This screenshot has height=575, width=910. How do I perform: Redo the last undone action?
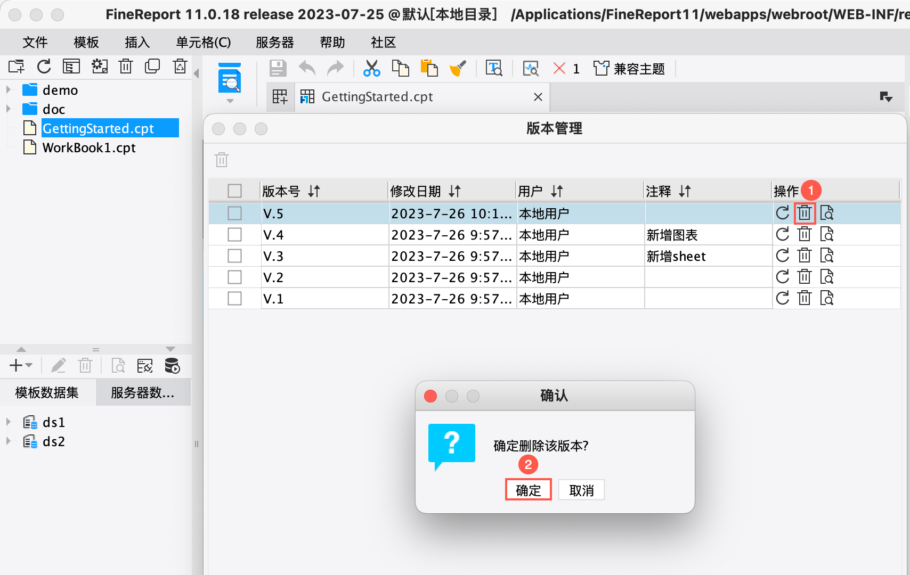[x=335, y=68]
